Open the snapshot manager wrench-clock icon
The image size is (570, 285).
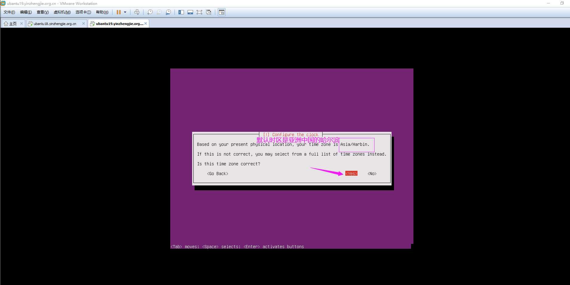pos(168,12)
